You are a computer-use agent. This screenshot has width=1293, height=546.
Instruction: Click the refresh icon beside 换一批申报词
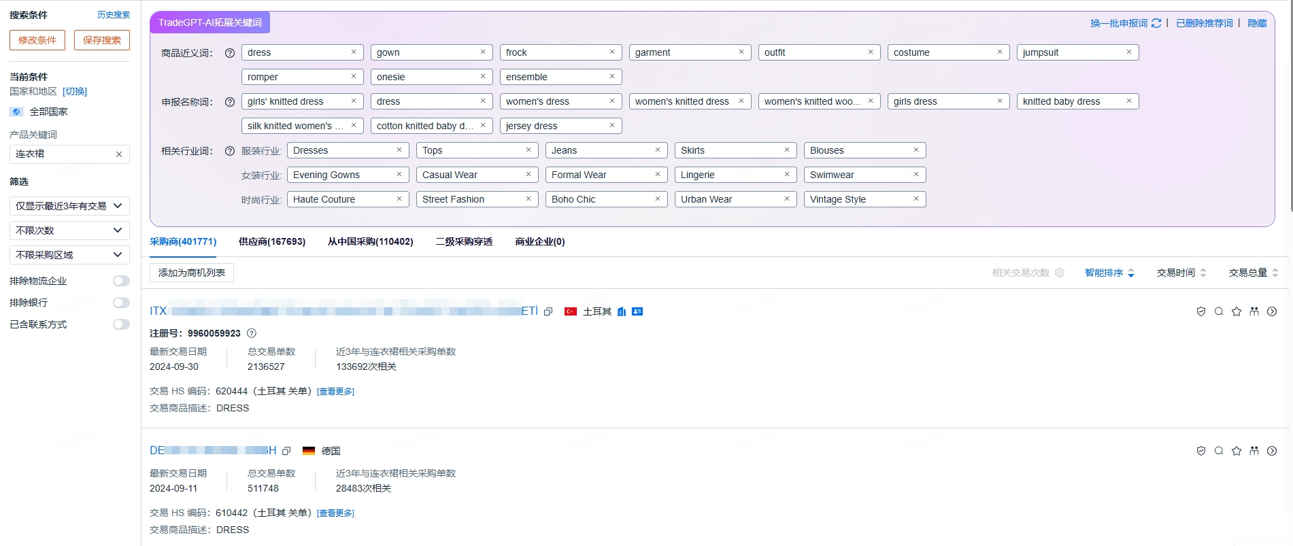point(1156,23)
